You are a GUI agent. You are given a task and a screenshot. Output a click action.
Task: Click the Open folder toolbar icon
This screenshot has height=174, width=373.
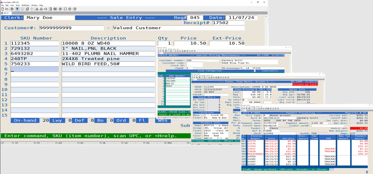7,9
